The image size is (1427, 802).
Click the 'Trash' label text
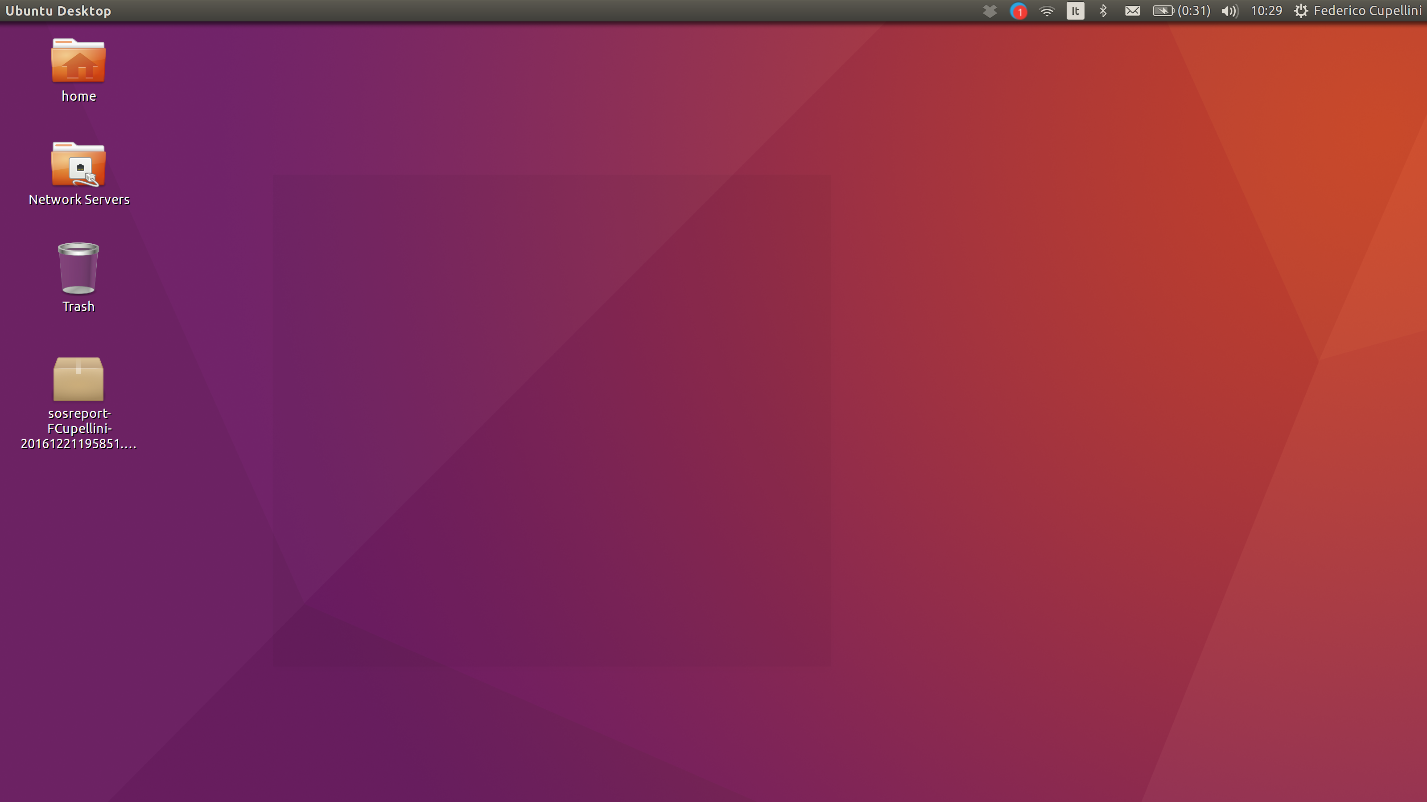tap(78, 307)
